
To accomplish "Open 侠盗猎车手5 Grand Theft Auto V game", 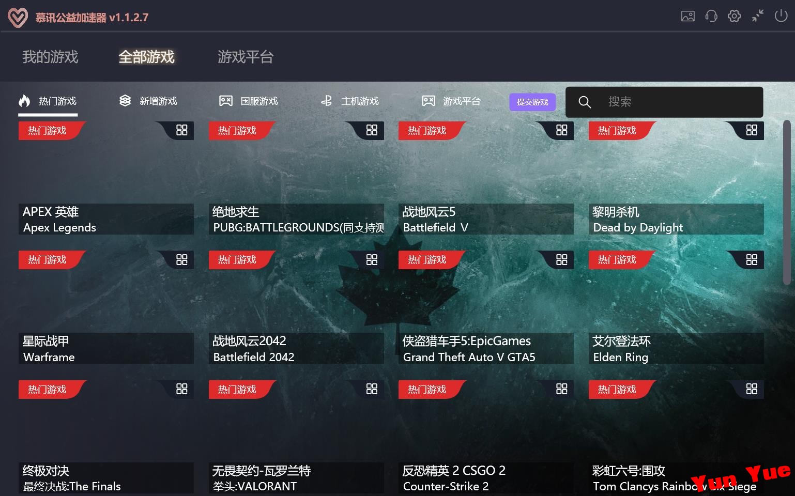I will (486, 307).
